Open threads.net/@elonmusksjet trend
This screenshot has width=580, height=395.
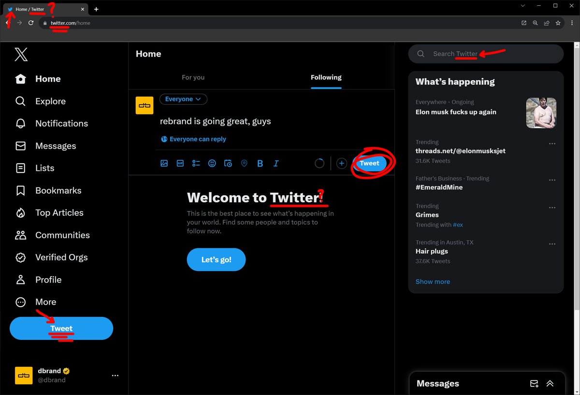[x=461, y=151]
